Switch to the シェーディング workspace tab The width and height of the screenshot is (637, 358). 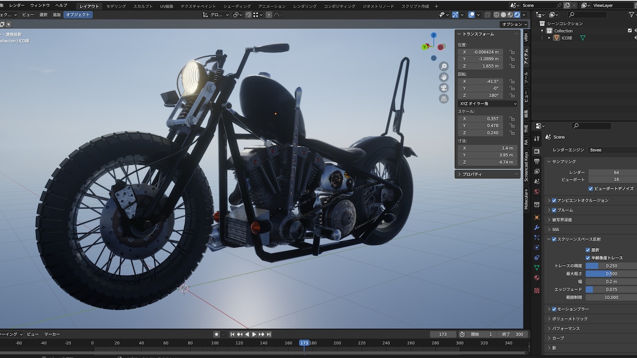237,6
